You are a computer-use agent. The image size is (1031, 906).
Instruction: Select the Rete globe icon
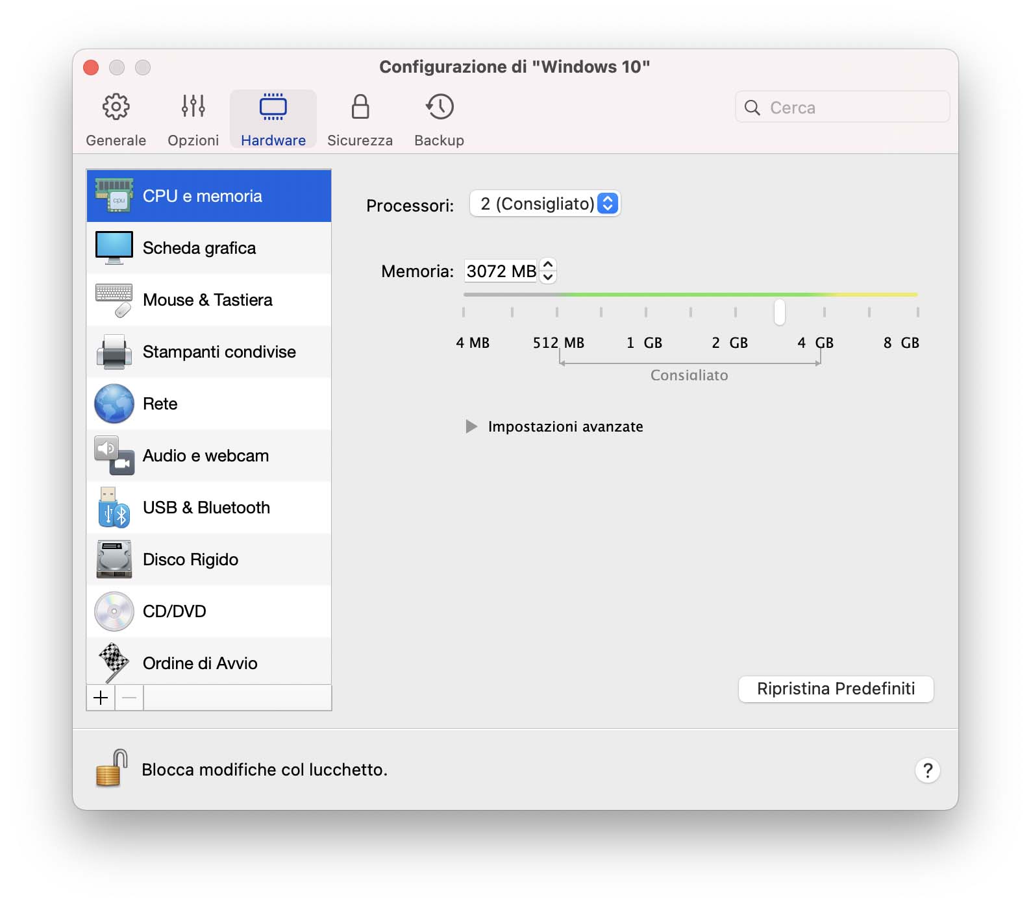[x=114, y=404]
